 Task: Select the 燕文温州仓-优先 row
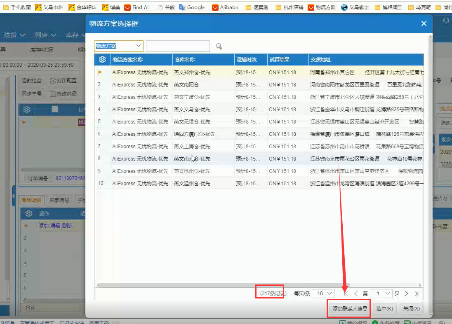pos(259,184)
